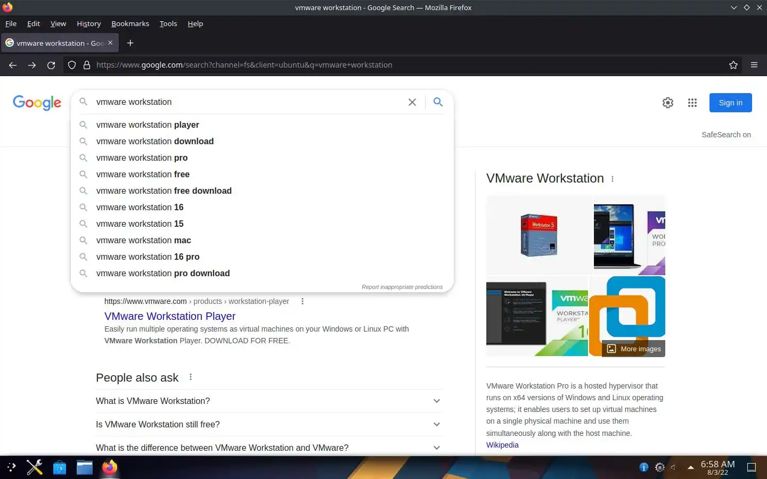Screen dimensions: 767x479
Task: Select the vmware workstation tab
Action: coord(60,43)
